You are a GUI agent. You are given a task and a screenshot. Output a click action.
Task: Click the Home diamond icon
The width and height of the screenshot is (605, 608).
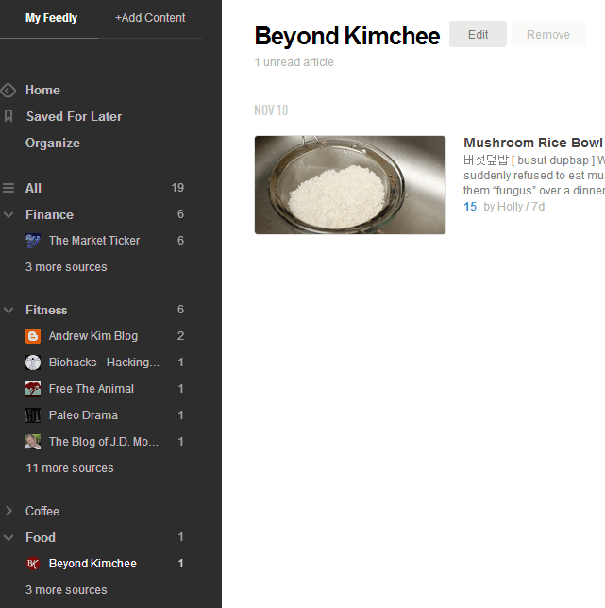[x=8, y=91]
